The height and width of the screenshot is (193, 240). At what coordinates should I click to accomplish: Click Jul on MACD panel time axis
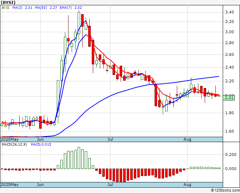[110, 185]
